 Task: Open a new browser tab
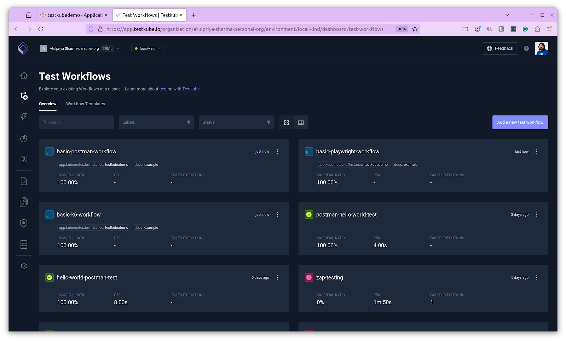194,15
